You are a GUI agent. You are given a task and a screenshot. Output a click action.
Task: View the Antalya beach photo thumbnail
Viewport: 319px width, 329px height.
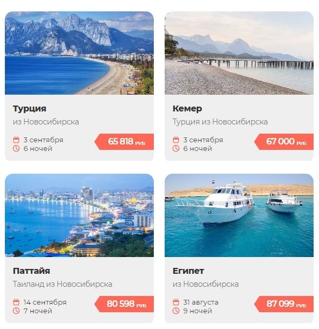80,53
